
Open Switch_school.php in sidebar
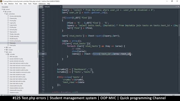click(x=15, y=41)
